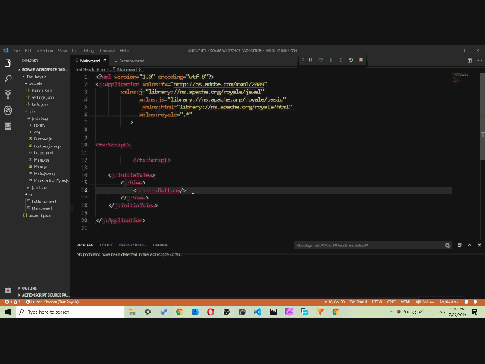Split the editor to the right
The image size is (485, 364).
[470, 61]
